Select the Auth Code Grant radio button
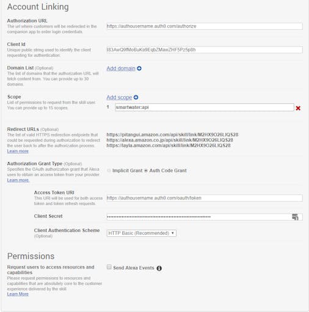 (x=146, y=171)
